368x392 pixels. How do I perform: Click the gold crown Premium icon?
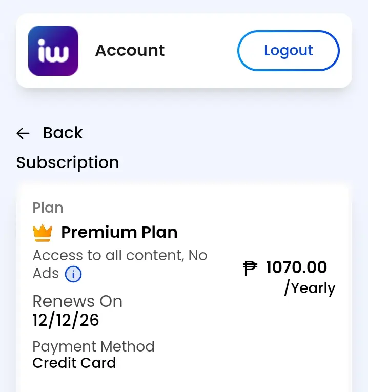coord(43,233)
